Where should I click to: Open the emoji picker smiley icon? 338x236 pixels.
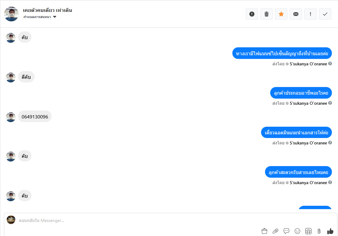(x=297, y=231)
